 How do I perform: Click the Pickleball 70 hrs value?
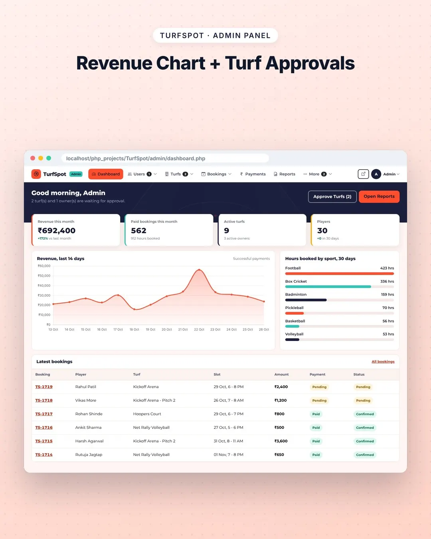click(388, 308)
